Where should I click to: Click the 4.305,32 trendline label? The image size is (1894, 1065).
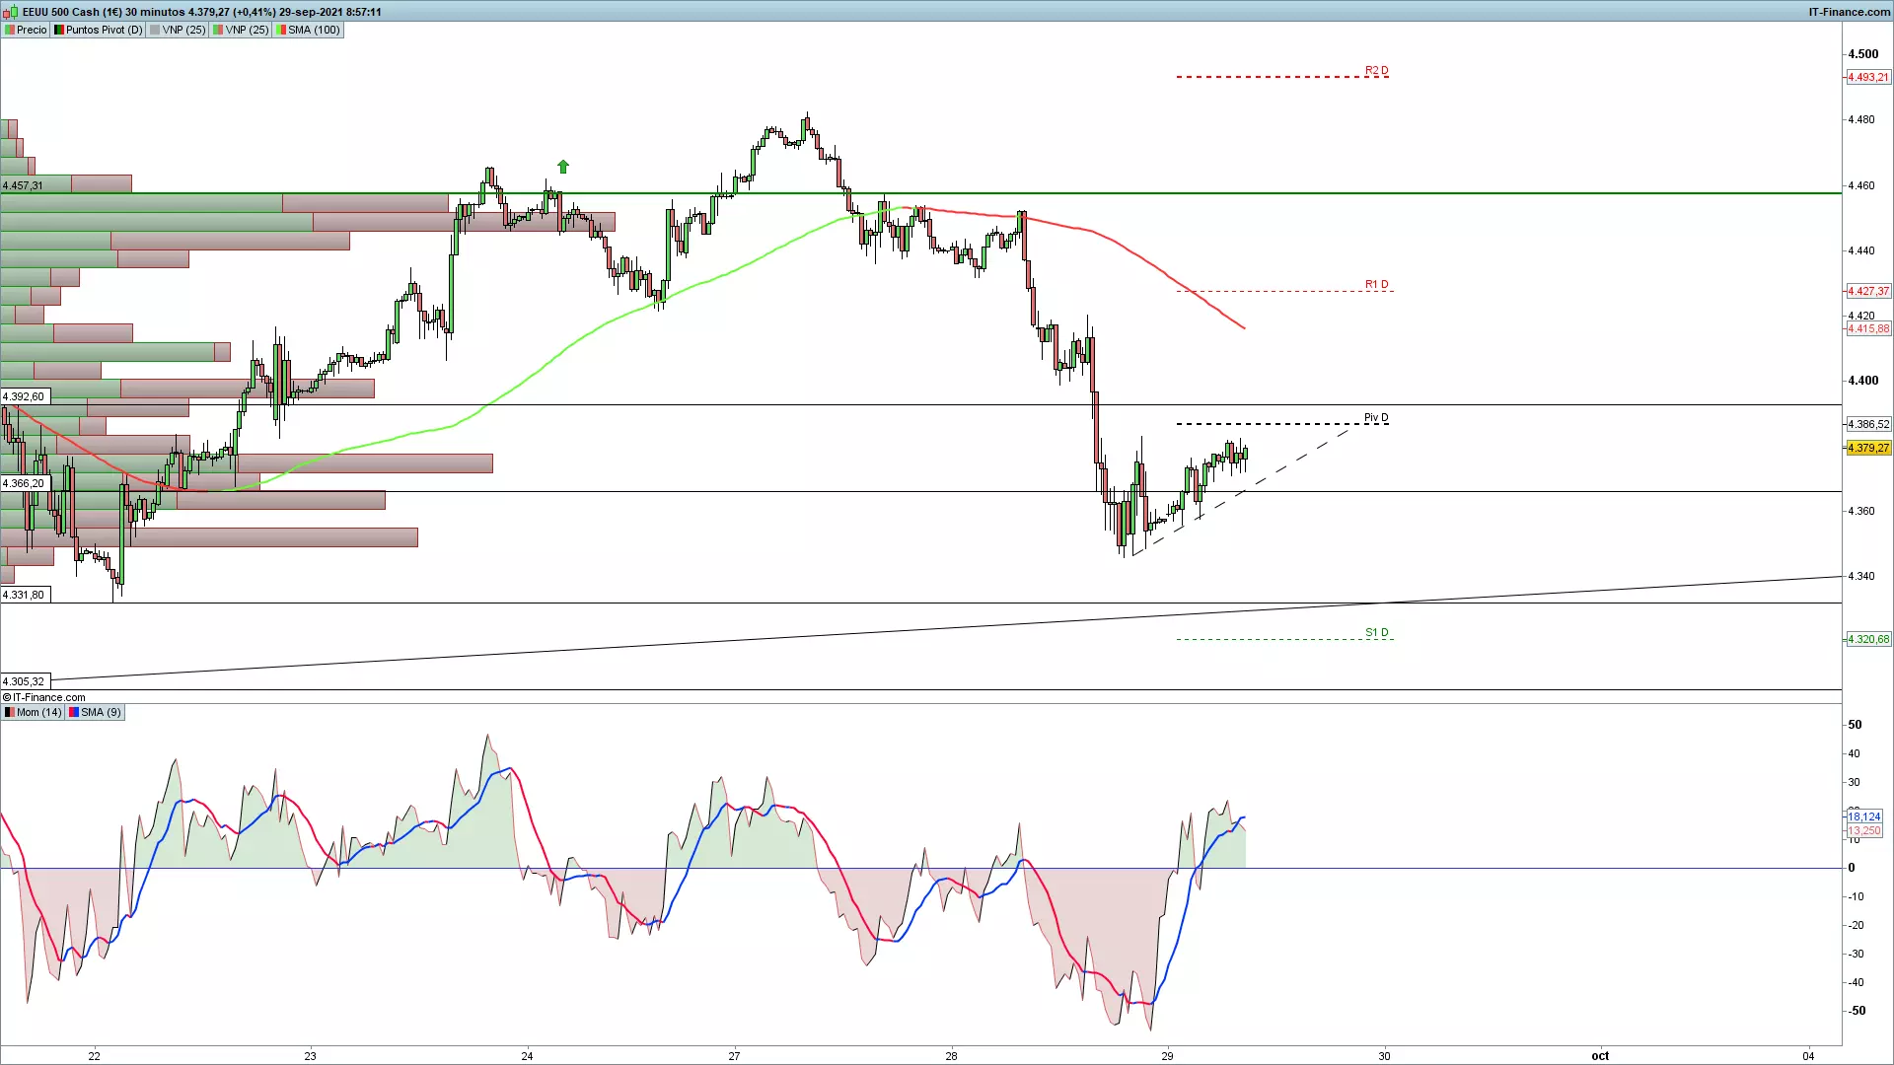tap(24, 681)
